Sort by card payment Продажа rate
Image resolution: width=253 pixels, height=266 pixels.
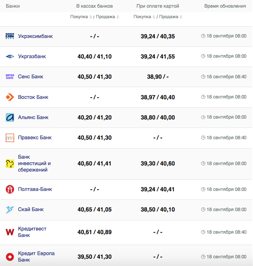[x=170, y=17]
